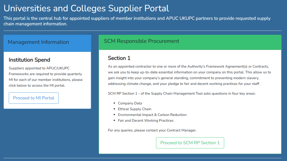Click the appointed contractor paragraph in Section 1
This screenshot has height=161, width=287.
189,75
